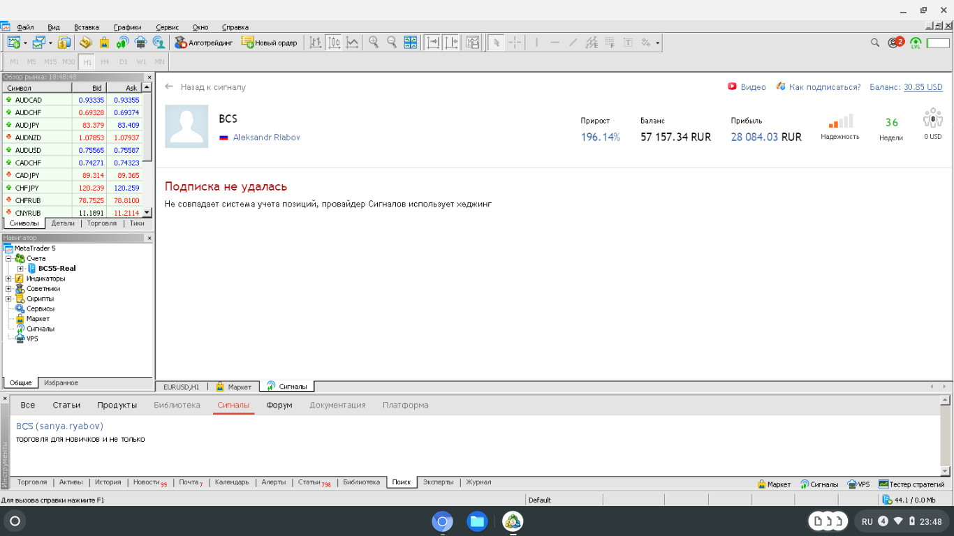Open the drawing objects dropdown arrow
The width and height of the screenshot is (954, 536).
(657, 43)
